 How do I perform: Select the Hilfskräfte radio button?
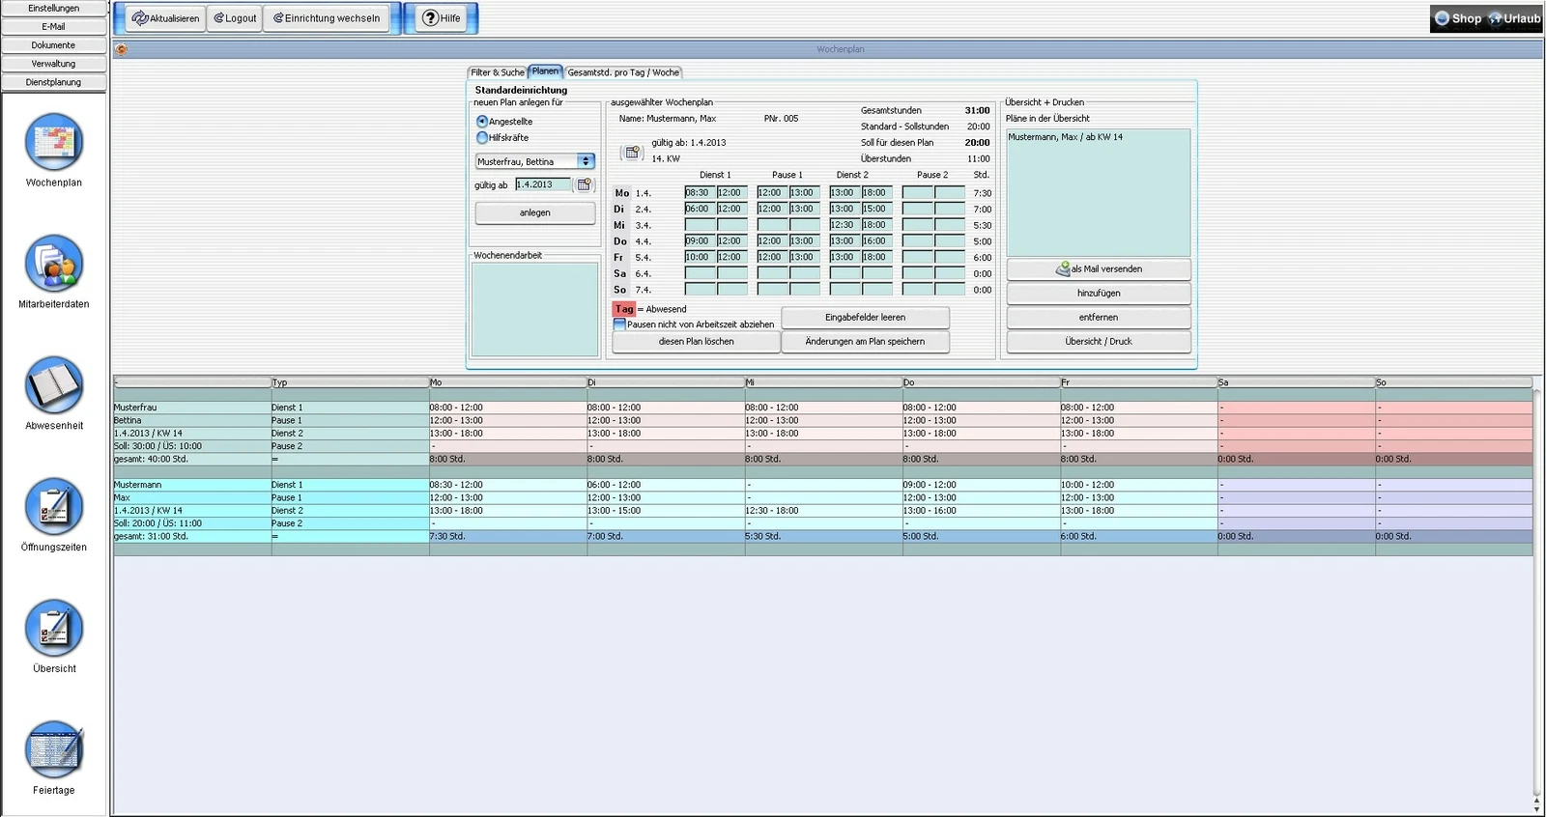[482, 137]
